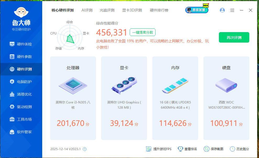259x158 pixels.
Task: Click the 鲁大师 logo avatar
Action: (21, 12)
